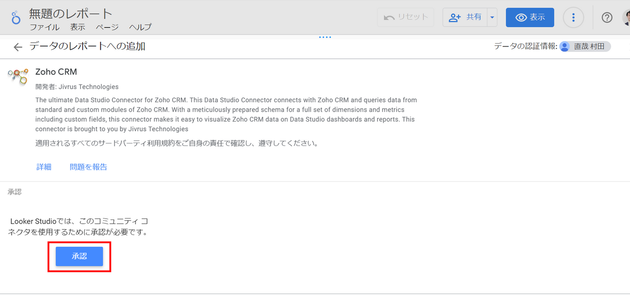The image size is (630, 295).
Task: Open the ファイル menu
Action: [45, 27]
